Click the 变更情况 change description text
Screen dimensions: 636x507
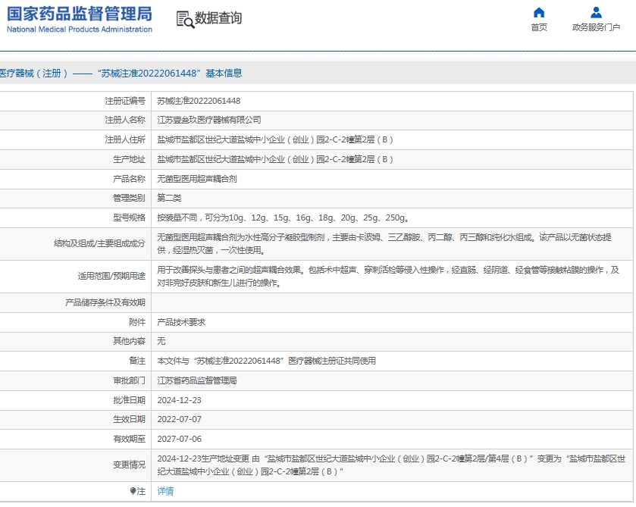click(391, 465)
